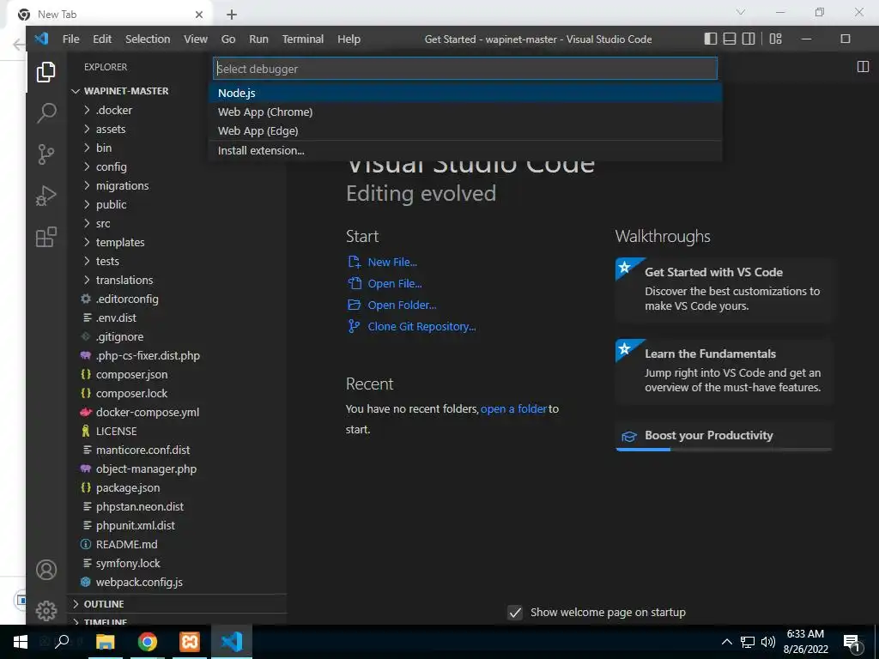Screen dimensions: 879x659
Task: Open the Help menu
Action: 349,39
